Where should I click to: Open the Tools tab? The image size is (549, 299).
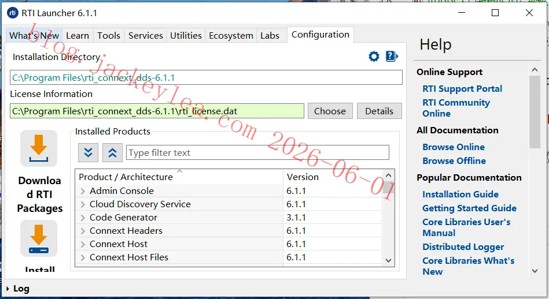pyautogui.click(x=109, y=36)
